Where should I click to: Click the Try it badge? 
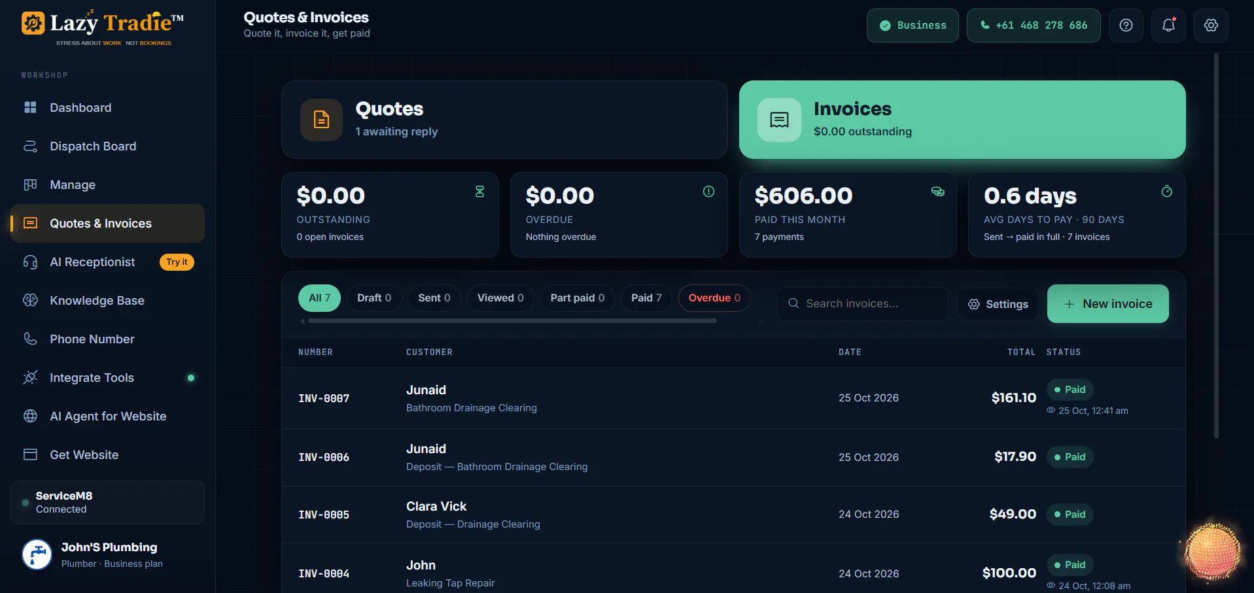click(x=177, y=262)
